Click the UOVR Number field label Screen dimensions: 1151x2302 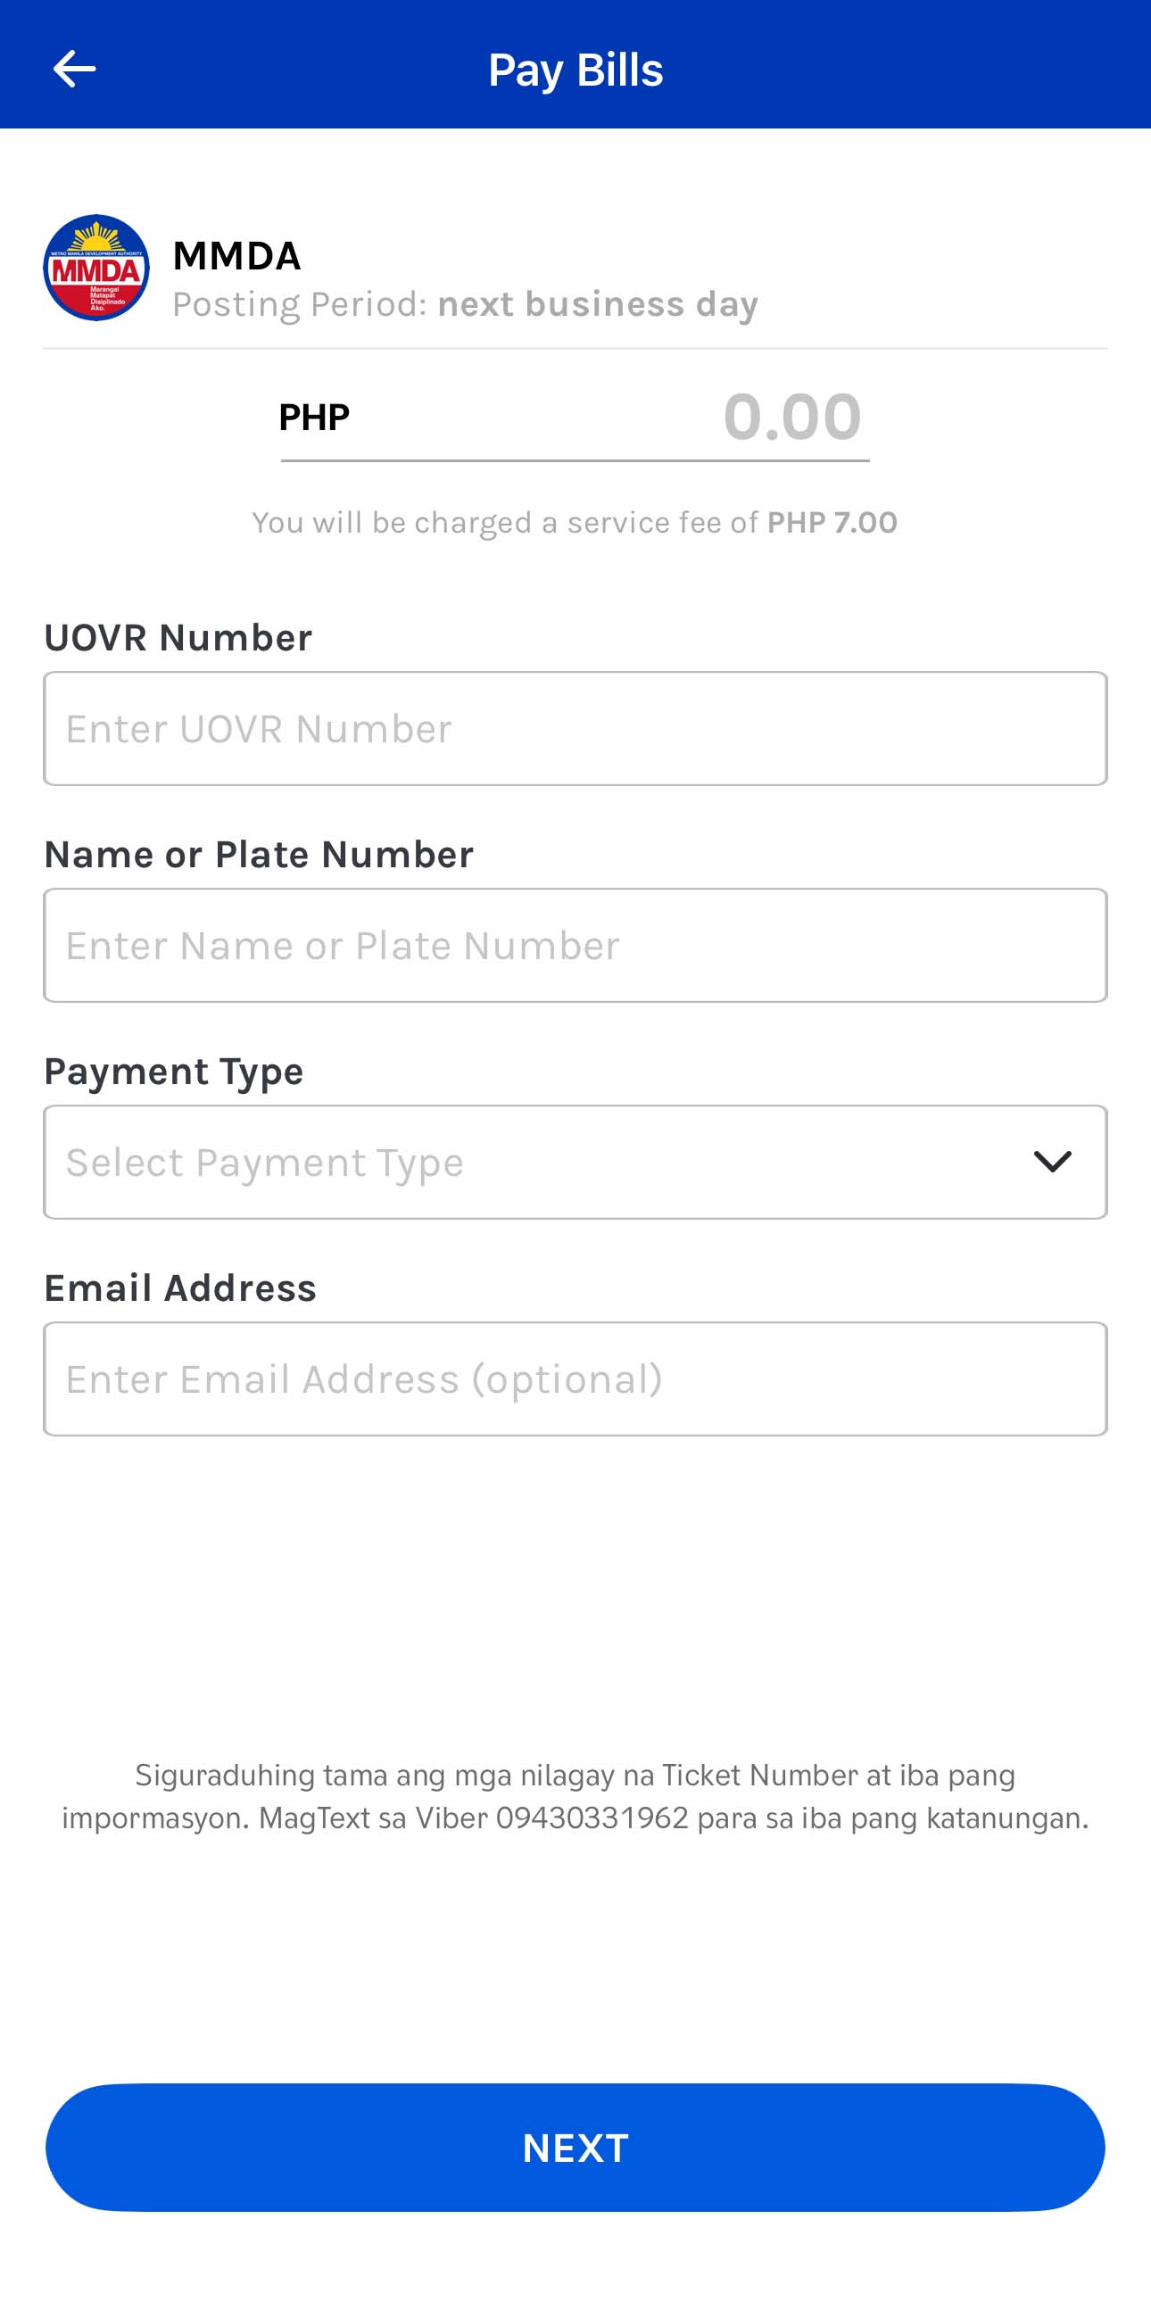[x=178, y=638]
